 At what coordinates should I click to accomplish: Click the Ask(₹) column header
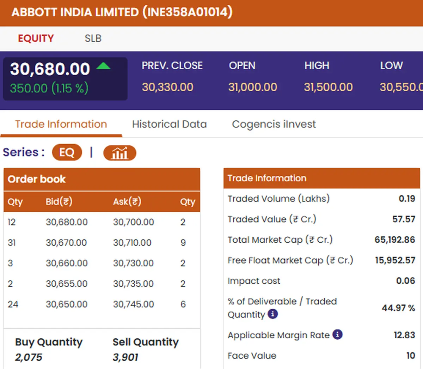(127, 201)
